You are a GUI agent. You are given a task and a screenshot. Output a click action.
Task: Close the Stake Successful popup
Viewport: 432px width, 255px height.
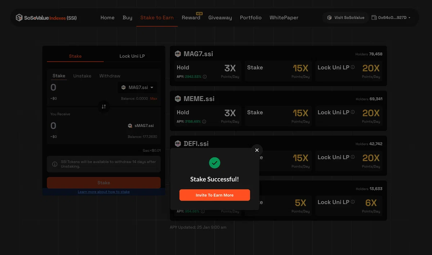click(x=257, y=150)
